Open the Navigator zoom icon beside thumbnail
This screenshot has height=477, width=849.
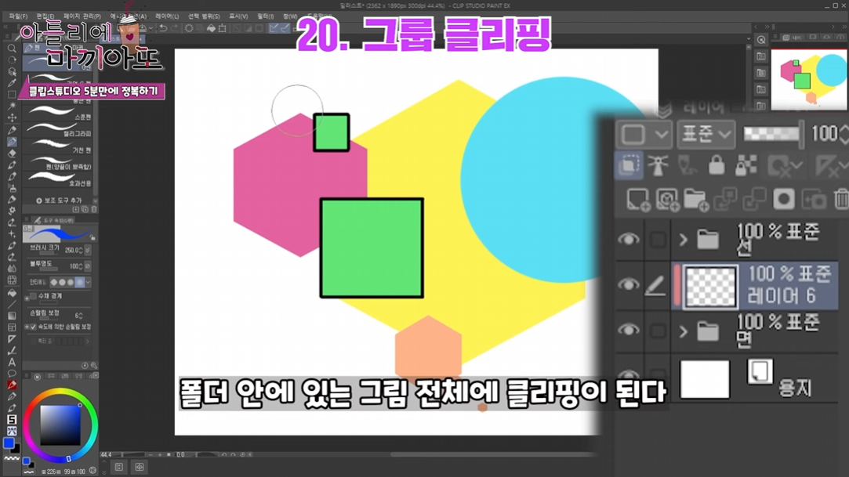click(760, 39)
